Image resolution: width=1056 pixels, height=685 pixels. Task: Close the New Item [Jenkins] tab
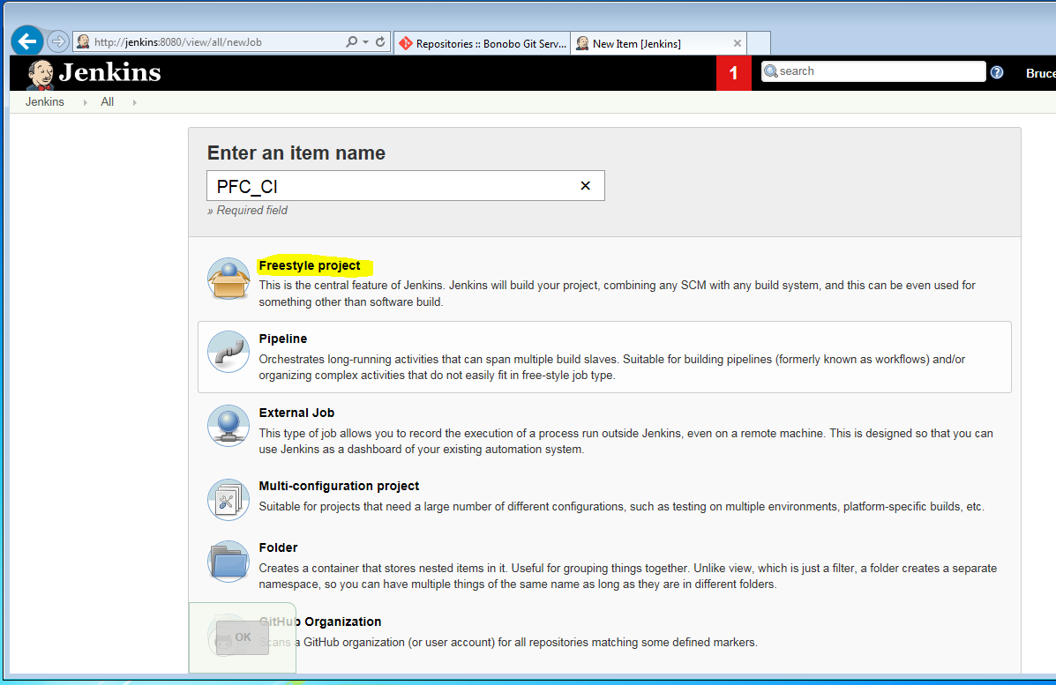pyautogui.click(x=738, y=43)
